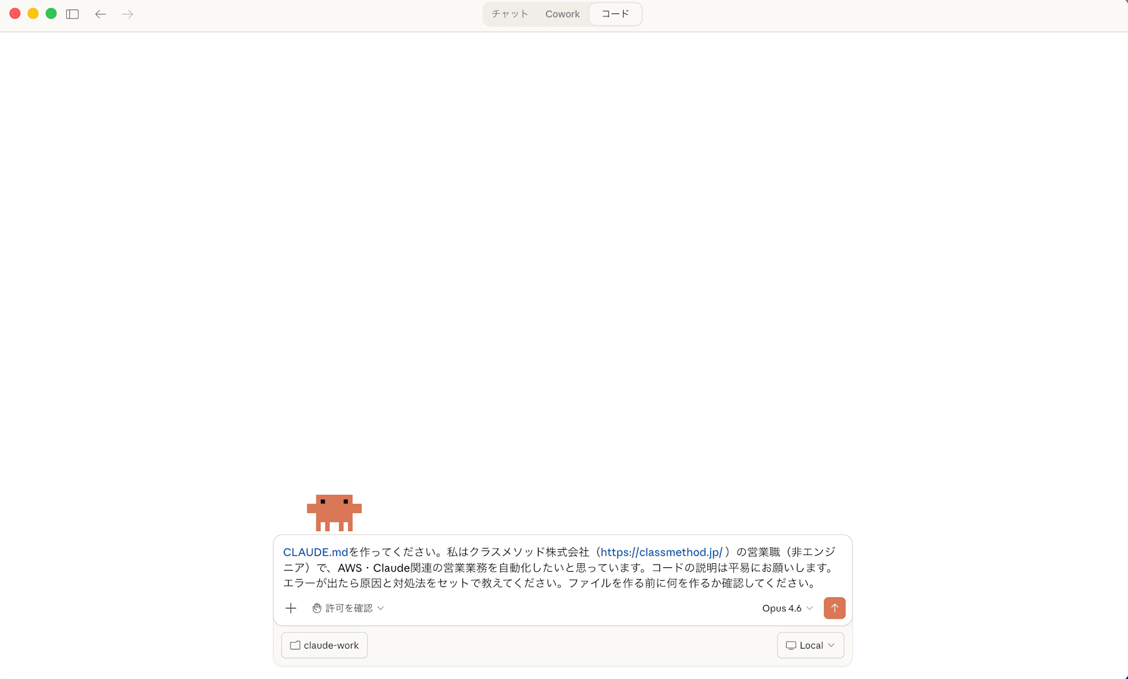
Task: Click the plus attachment icon
Action: point(290,608)
